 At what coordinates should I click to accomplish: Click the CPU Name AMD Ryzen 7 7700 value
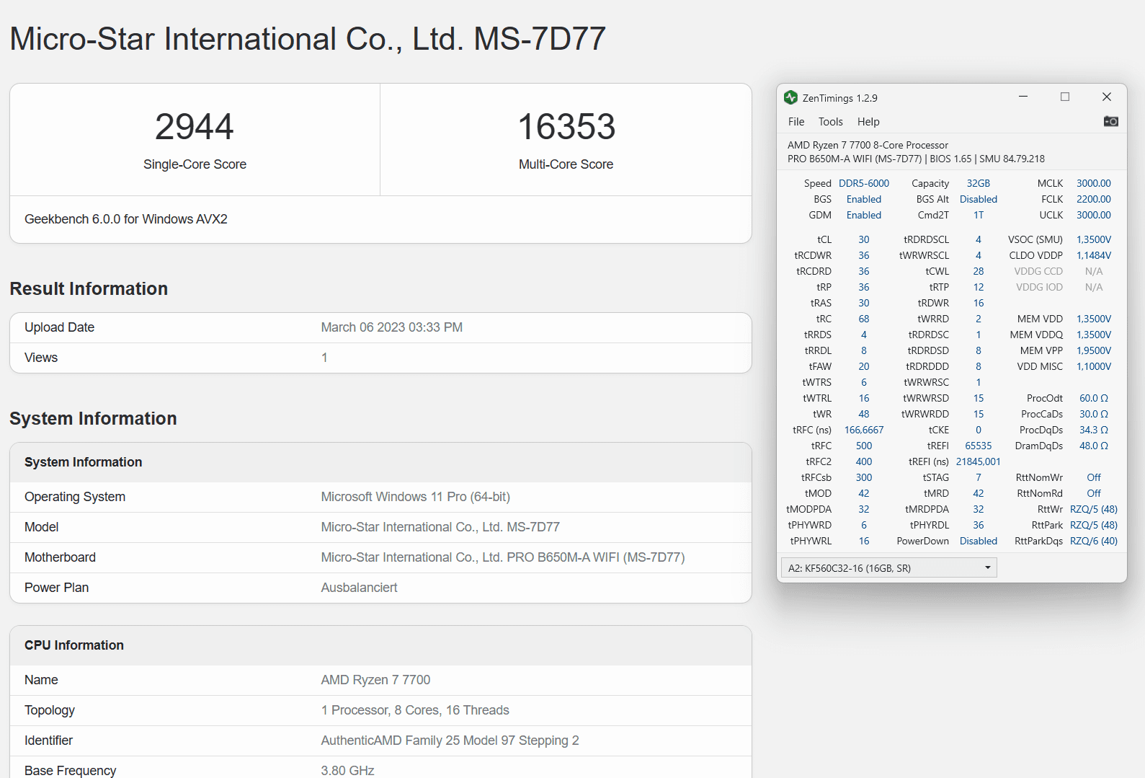click(x=375, y=680)
